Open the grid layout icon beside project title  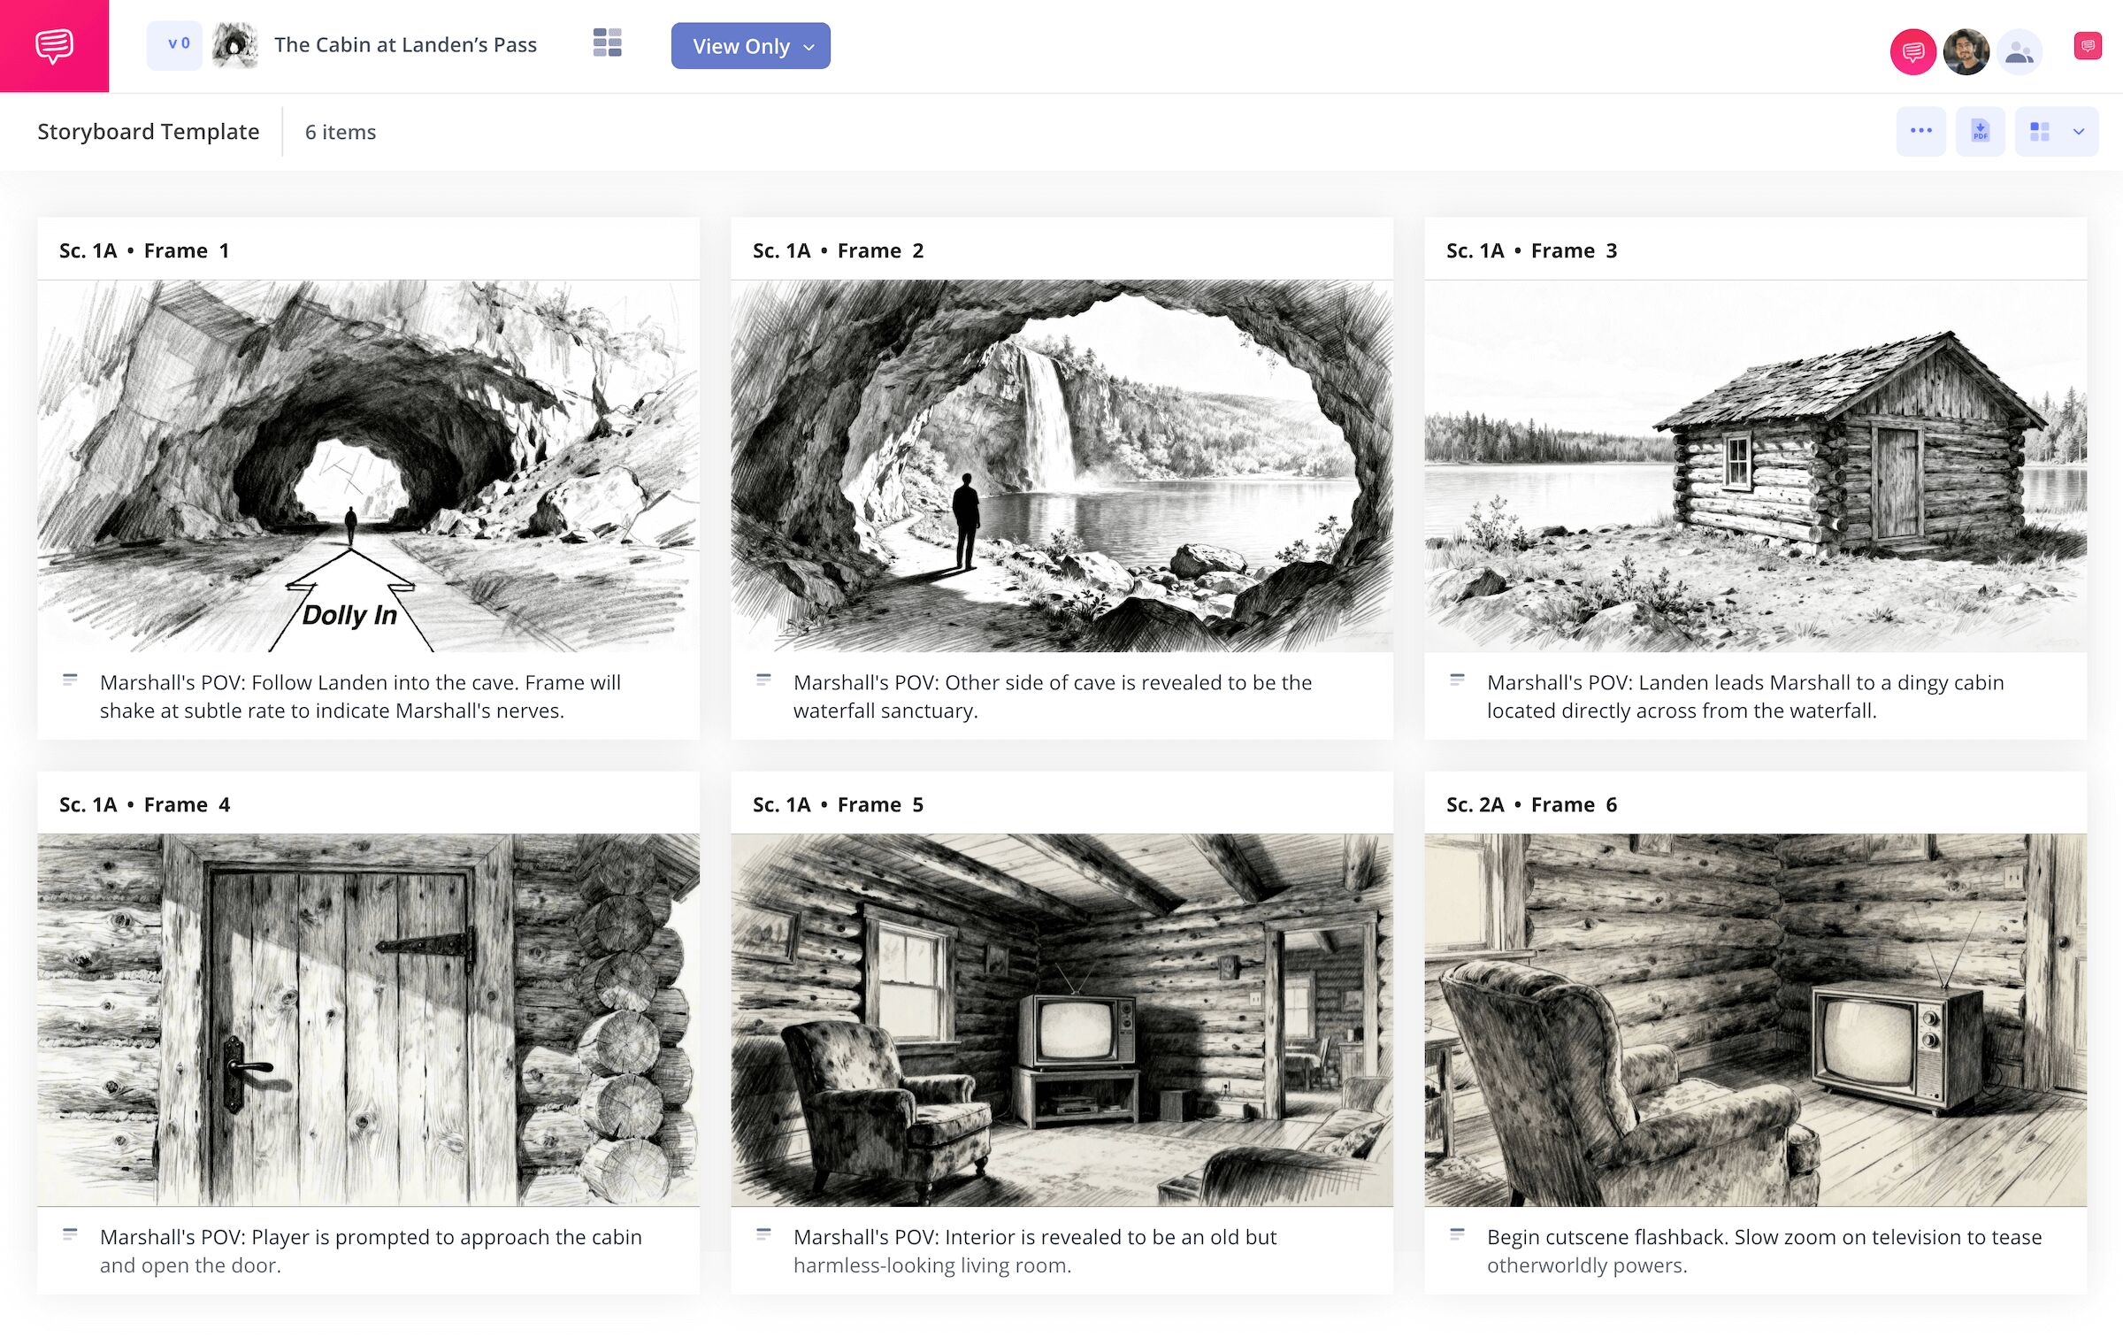(x=607, y=42)
